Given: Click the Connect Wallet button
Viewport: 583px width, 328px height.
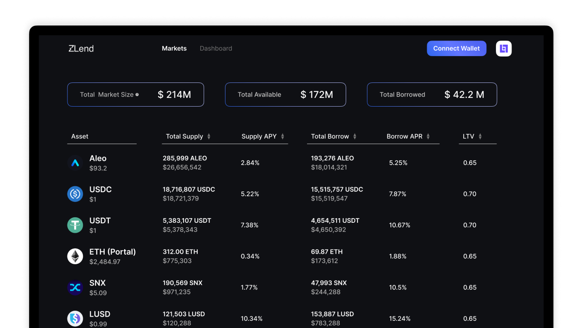Looking at the screenshot, I should point(456,48).
